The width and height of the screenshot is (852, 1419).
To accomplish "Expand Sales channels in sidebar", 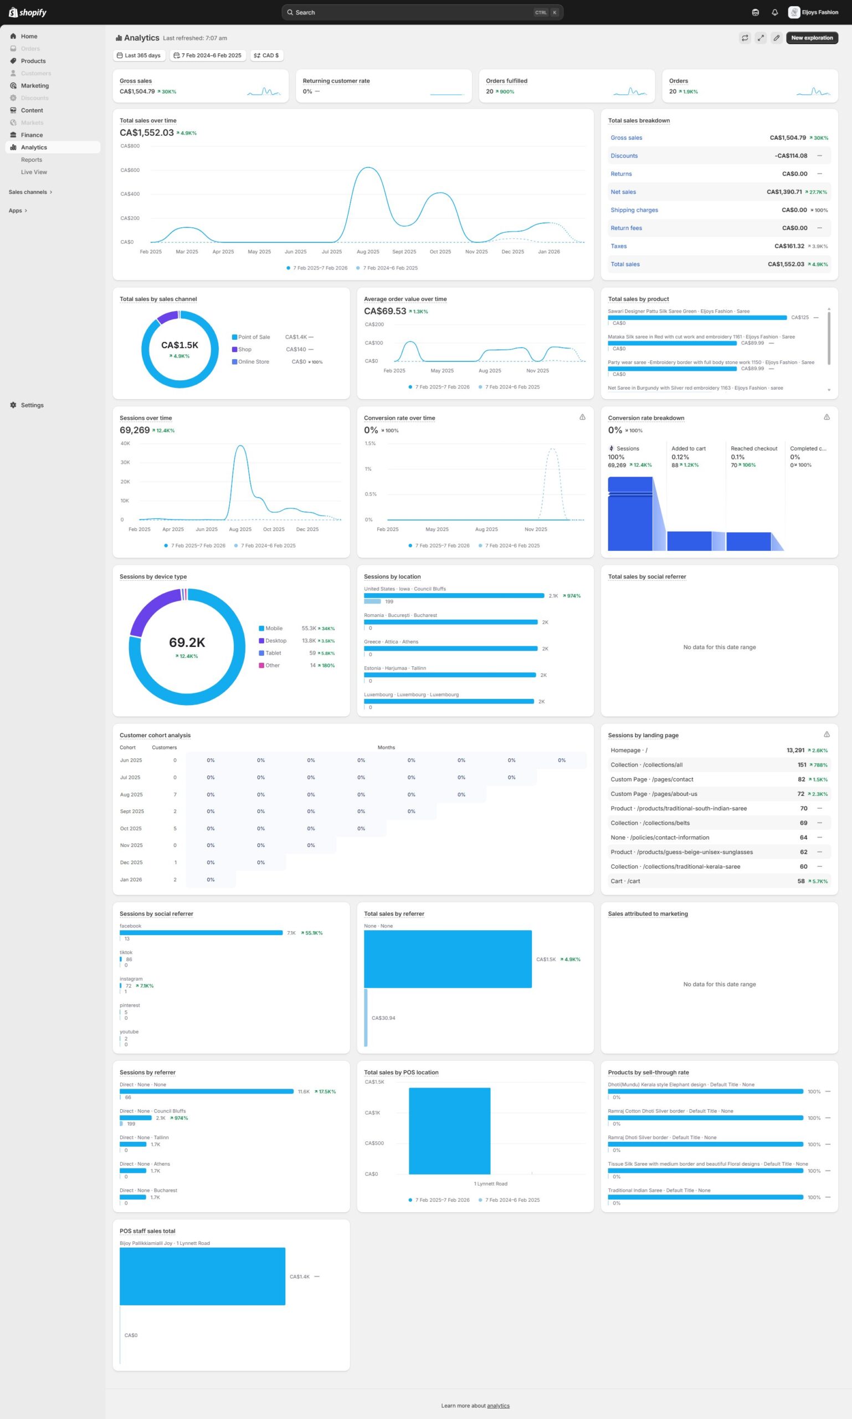I will 30,192.
